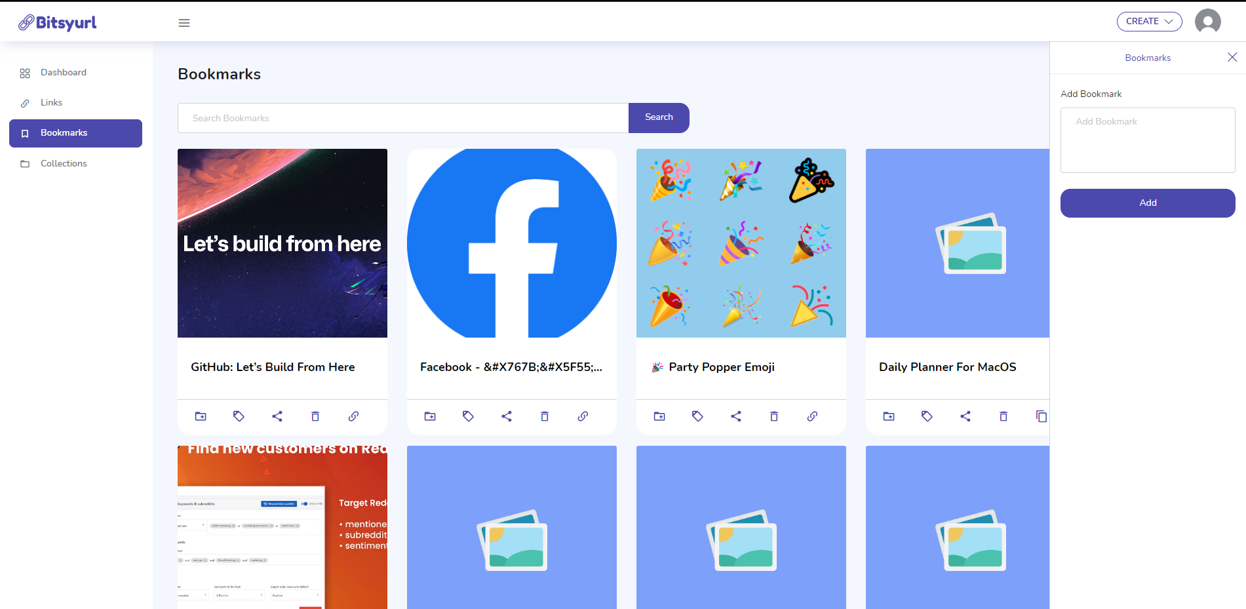Open the Reddit customers bookmark thumbnail
This screenshot has height=609, width=1246.
pyautogui.click(x=282, y=528)
